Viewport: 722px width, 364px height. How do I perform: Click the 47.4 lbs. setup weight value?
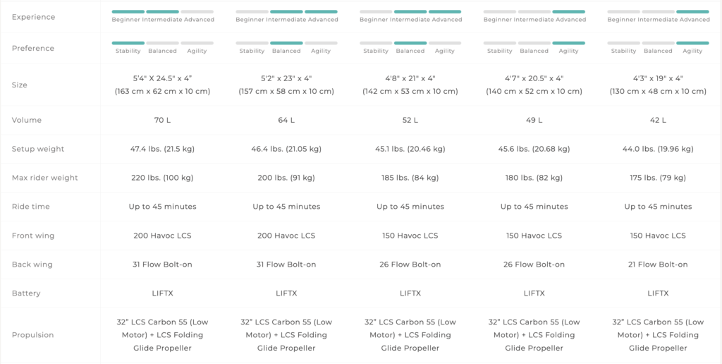coord(163,150)
